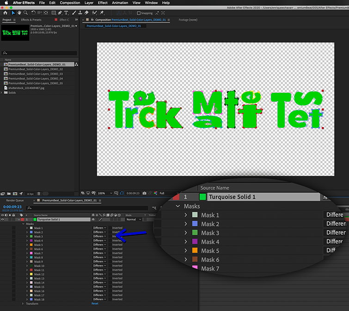The width and height of the screenshot is (349, 311).
Task: Select the Hand tool
Action: coord(19,13)
